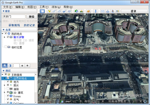
Task: Toggle the 照片 layer checkbox
Action: (8, 85)
